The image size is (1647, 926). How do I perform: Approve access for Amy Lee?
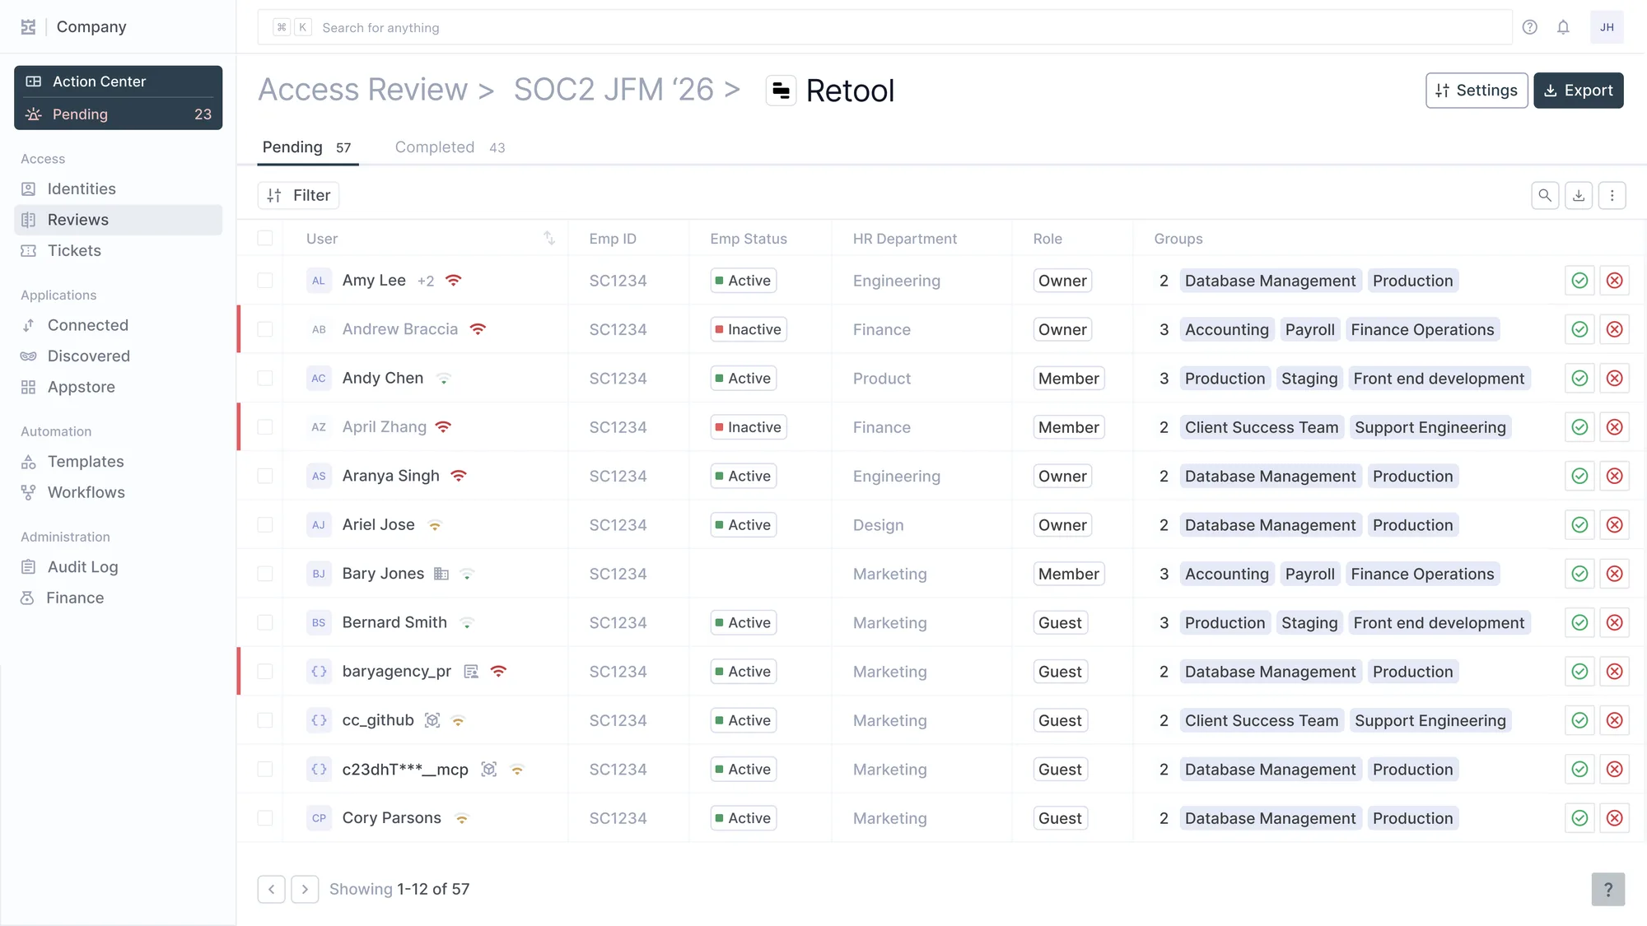(x=1579, y=281)
